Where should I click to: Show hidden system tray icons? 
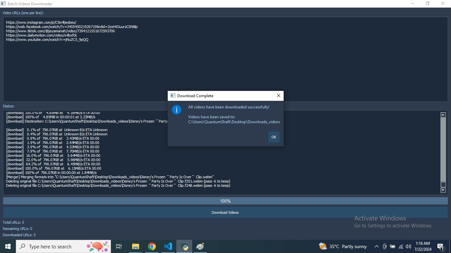[376, 246]
